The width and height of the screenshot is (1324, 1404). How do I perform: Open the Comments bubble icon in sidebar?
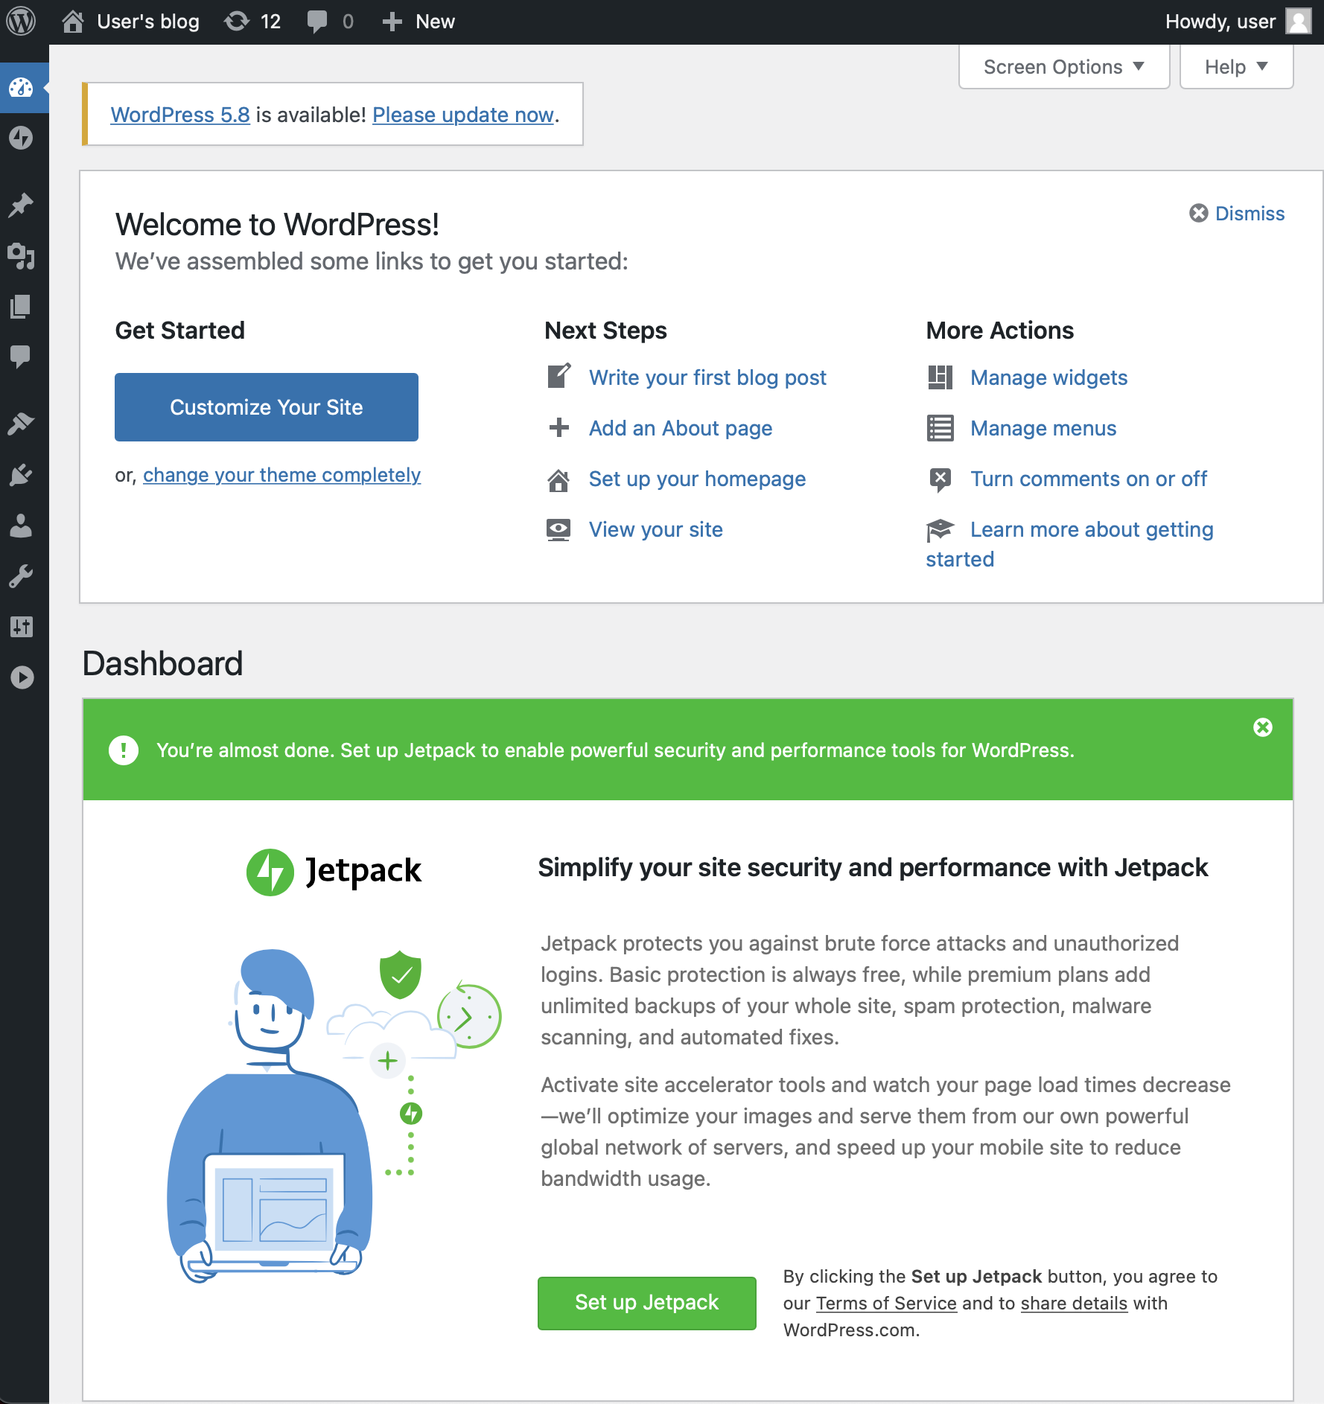pos(22,358)
